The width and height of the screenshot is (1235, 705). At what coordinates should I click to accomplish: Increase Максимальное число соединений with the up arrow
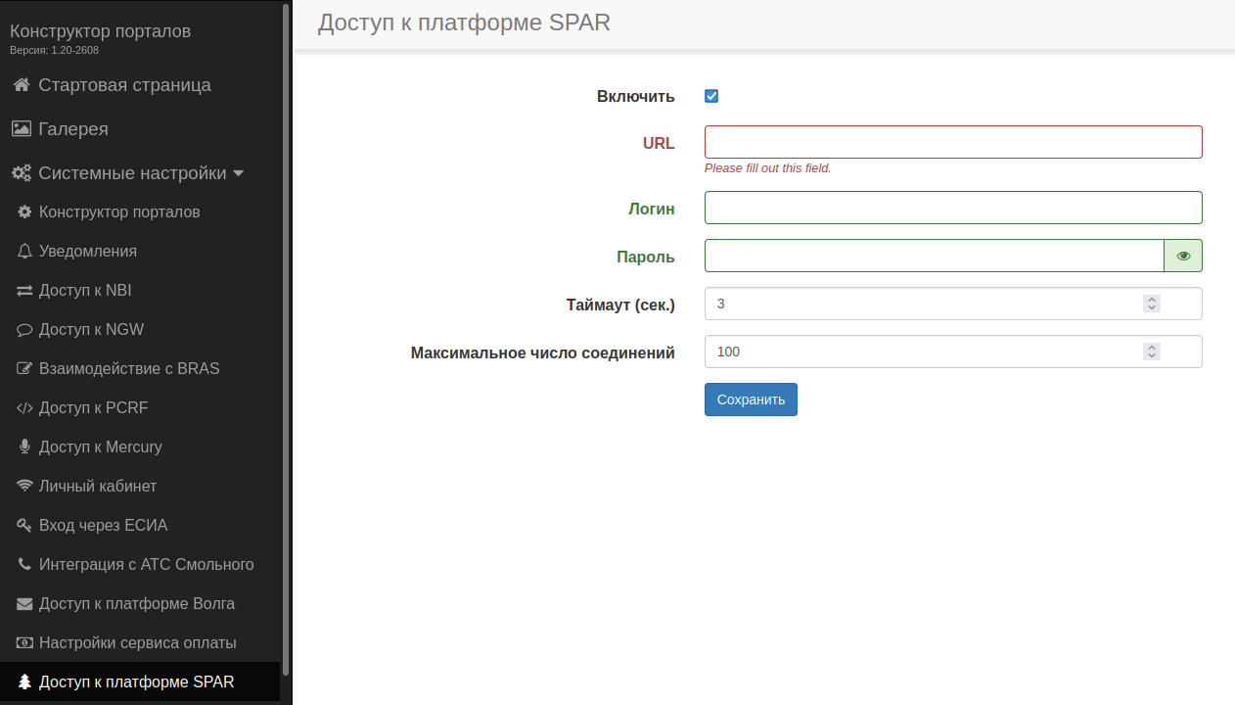(x=1152, y=348)
